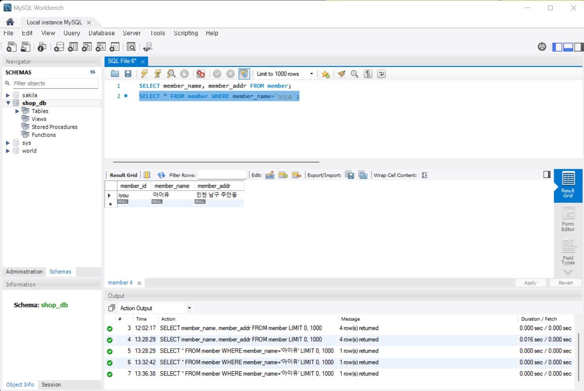The image size is (584, 391).
Task: Run Explain plan magnifier icon
Action: pos(171,74)
